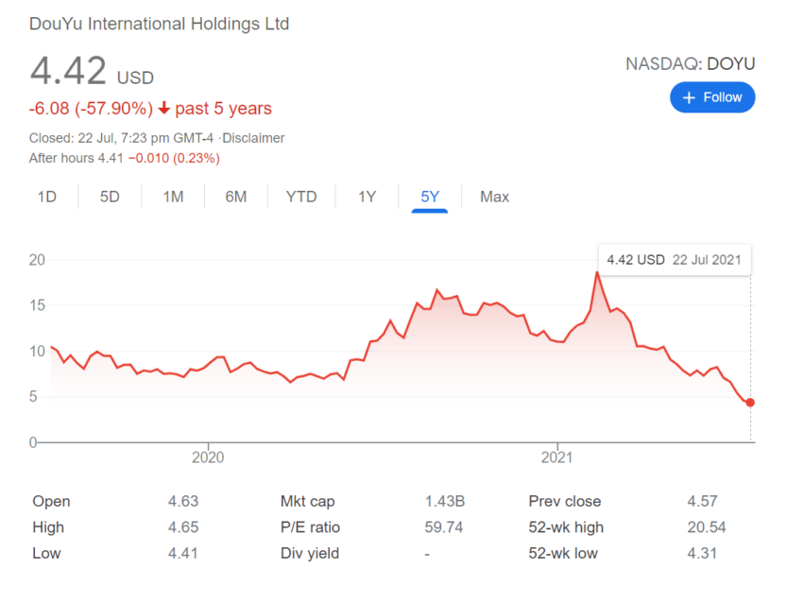Click the P/E ratio value 59.74
The width and height of the screenshot is (803, 603).
(x=443, y=527)
